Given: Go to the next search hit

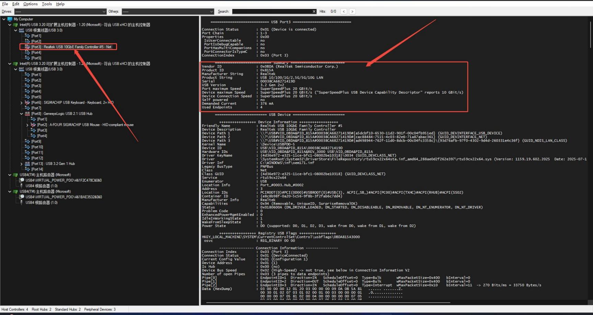Looking at the screenshot, I should pyautogui.click(x=352, y=12).
